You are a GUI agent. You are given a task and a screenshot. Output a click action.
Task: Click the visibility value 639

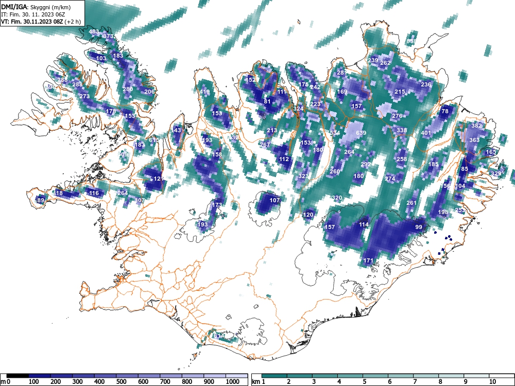pos(361,133)
